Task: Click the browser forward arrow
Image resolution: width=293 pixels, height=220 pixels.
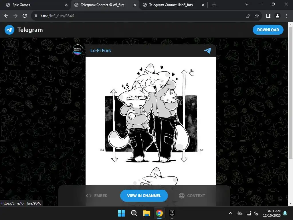Action: [15, 16]
